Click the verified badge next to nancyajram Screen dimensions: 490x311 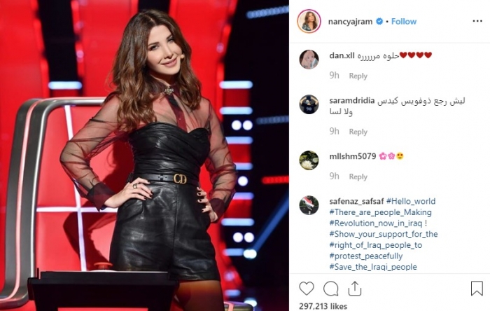pos(379,21)
